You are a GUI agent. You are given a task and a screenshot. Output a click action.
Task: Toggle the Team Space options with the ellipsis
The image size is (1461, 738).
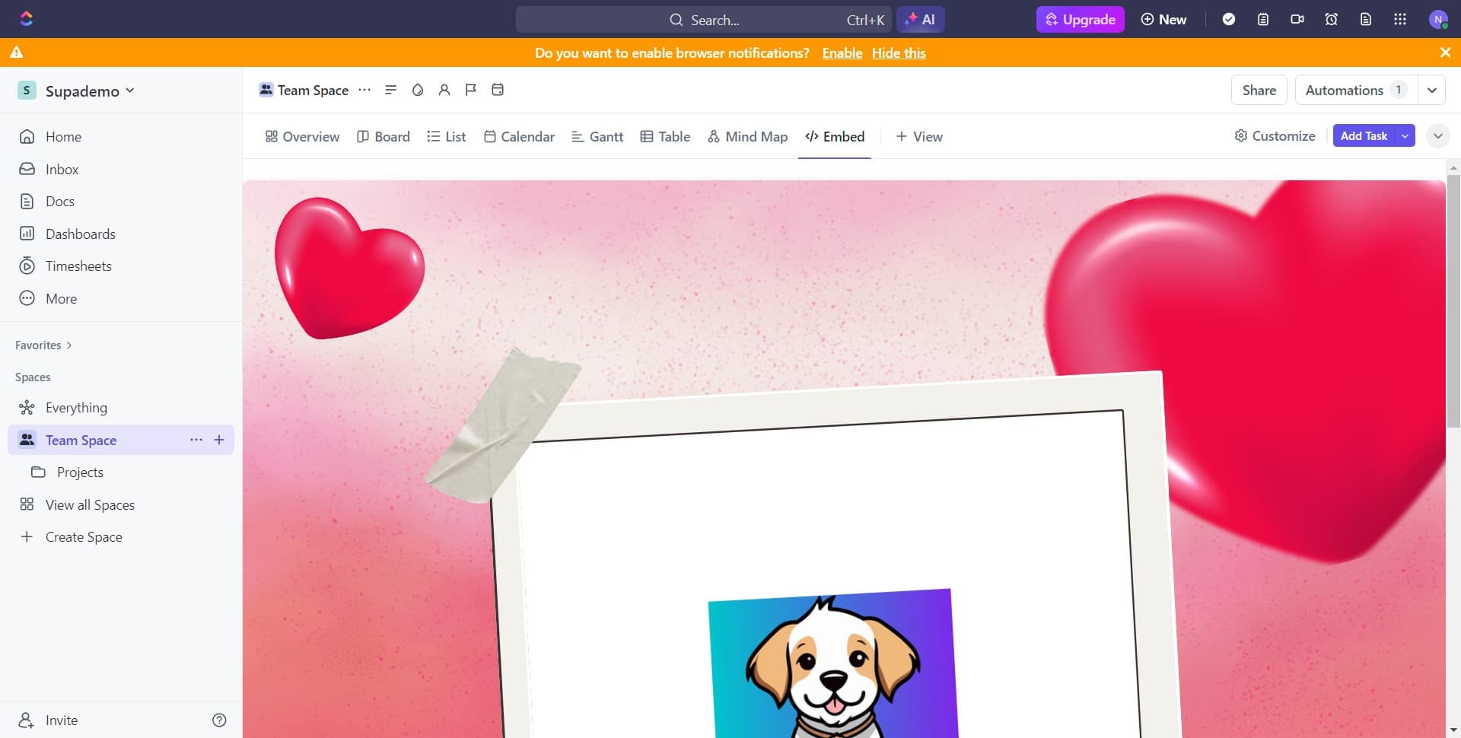point(196,440)
